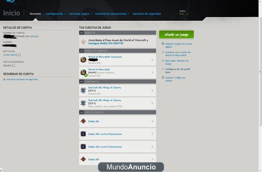The width and height of the screenshot is (262, 172).
Task: Click the chevron on the StarCraft II PTR row
Action: [x=152, y=103]
